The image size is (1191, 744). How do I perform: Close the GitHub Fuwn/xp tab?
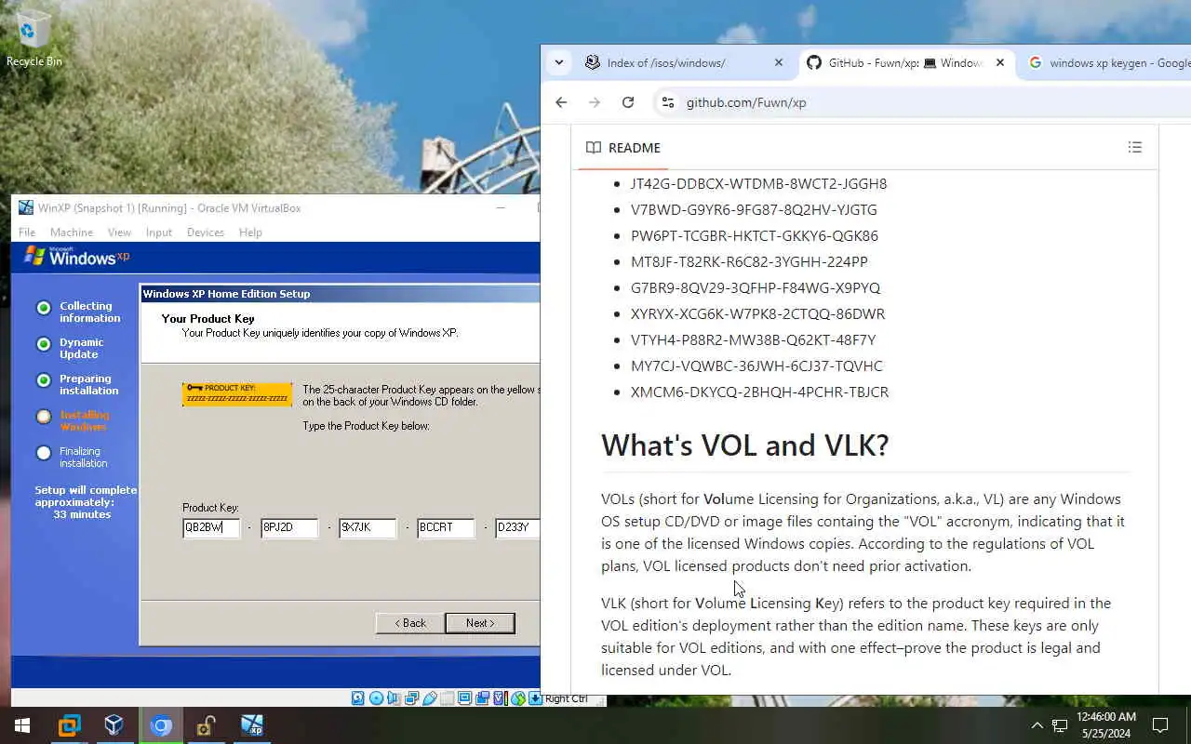coord(1000,63)
